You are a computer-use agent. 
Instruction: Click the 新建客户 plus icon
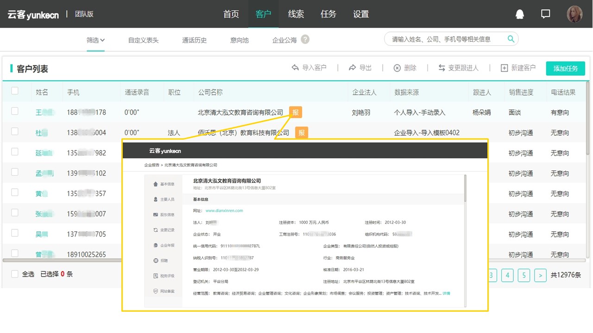click(505, 68)
